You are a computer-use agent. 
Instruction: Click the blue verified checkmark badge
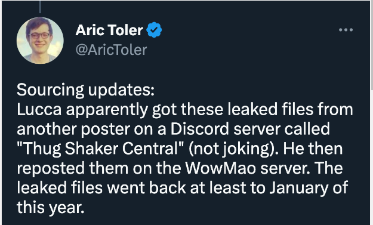click(x=154, y=30)
